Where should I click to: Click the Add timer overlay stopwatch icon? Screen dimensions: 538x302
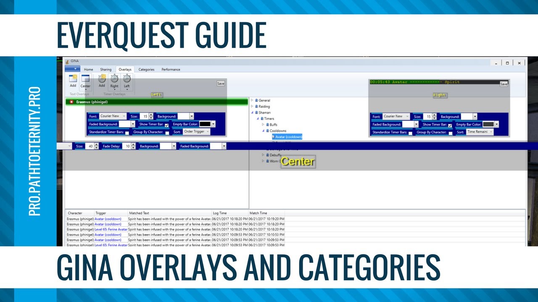click(102, 78)
